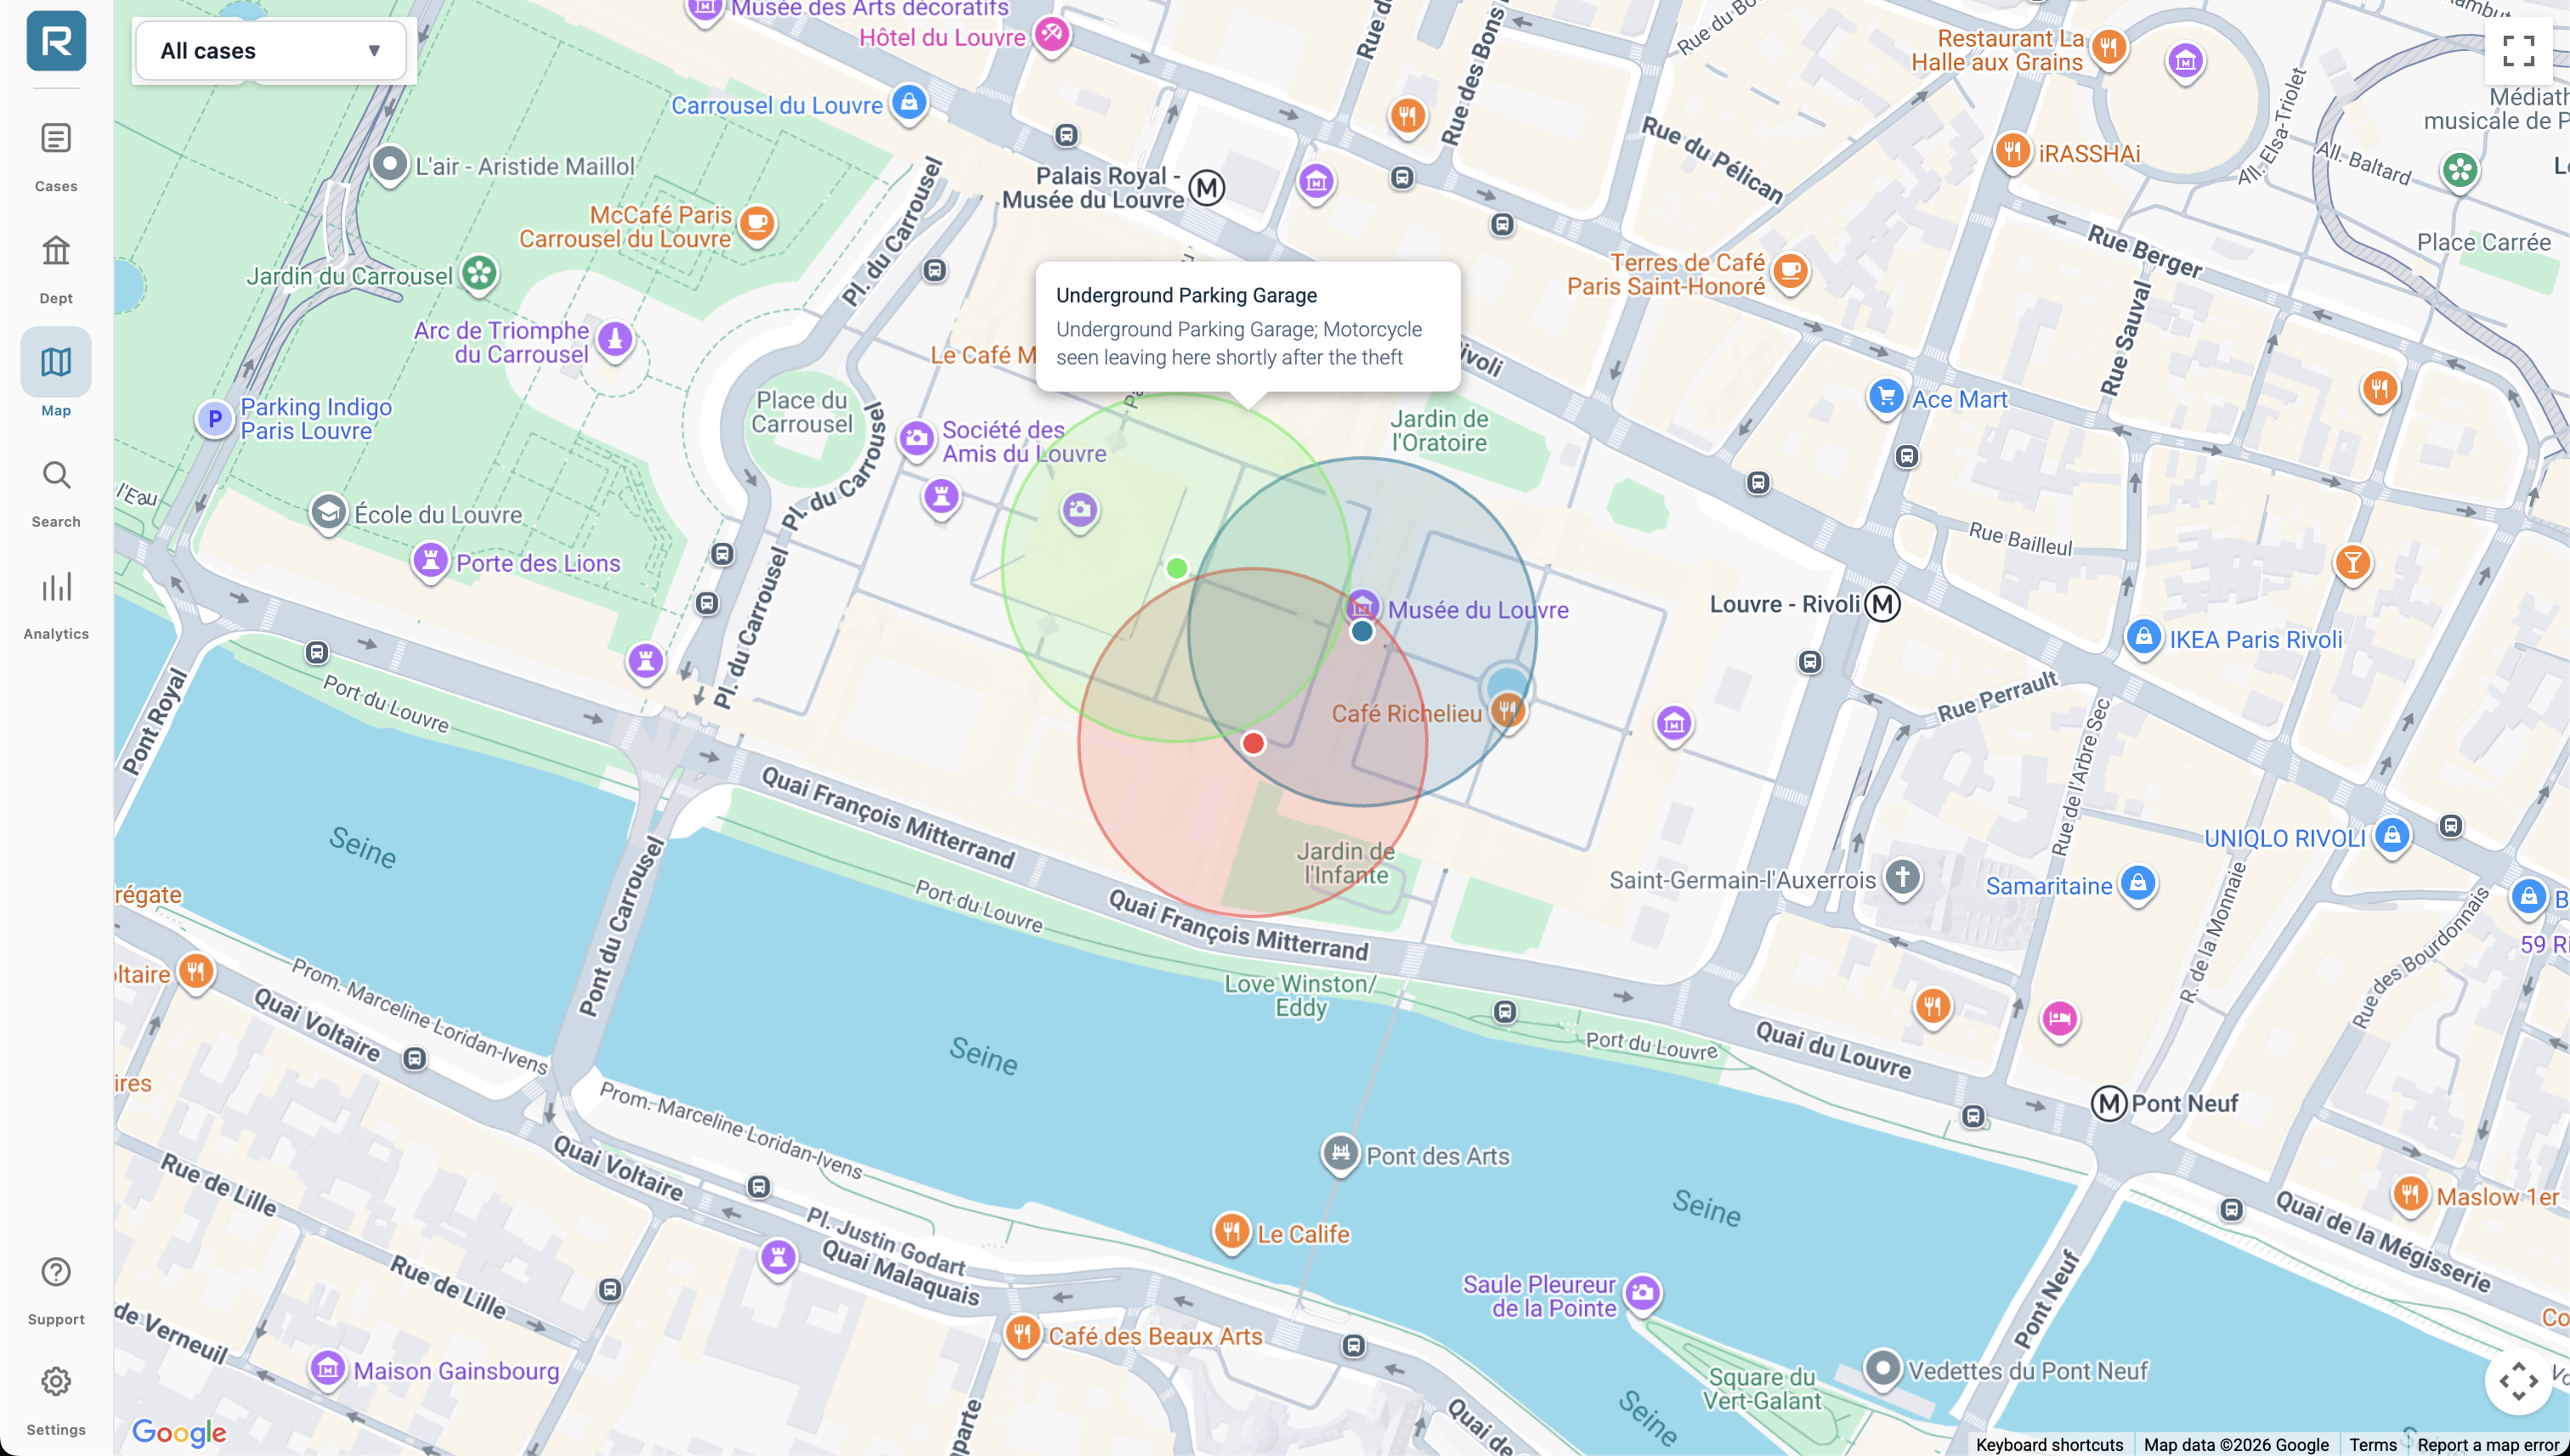Click the dropdown arrow beside All cases
The width and height of the screenshot is (2570, 1456).
[374, 51]
